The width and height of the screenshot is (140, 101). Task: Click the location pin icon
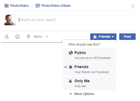tap(28, 37)
